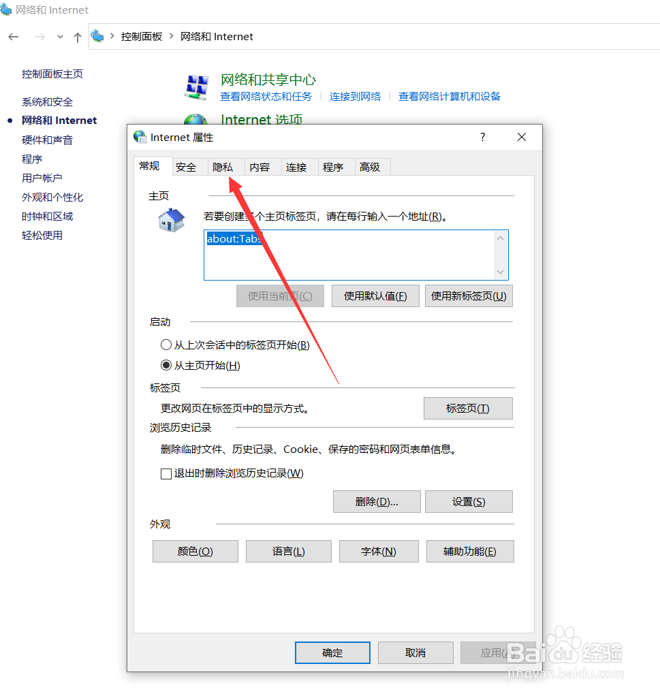Screen dimensions: 660x696
Task: Click the network icon in the window title bar
Action: coord(7,10)
